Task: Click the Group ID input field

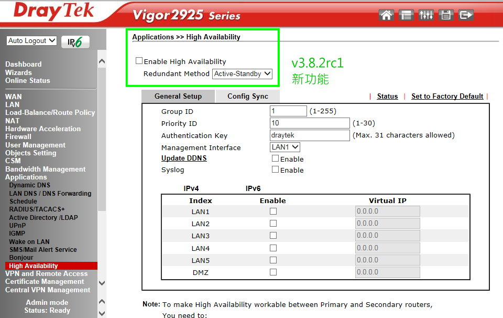Action: (288, 111)
